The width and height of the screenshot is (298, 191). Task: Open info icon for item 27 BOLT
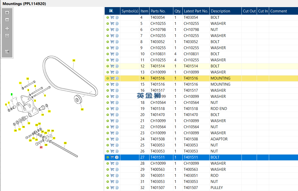pos(117,157)
